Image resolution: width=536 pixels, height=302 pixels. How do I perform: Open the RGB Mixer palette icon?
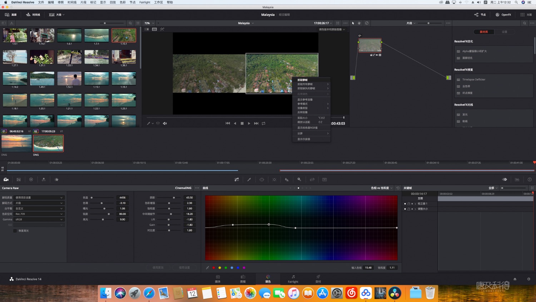click(44, 180)
